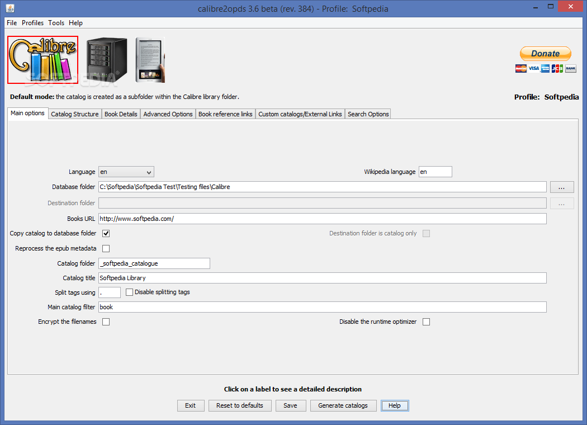
Task: Click the Wikipedia language label
Action: point(390,172)
